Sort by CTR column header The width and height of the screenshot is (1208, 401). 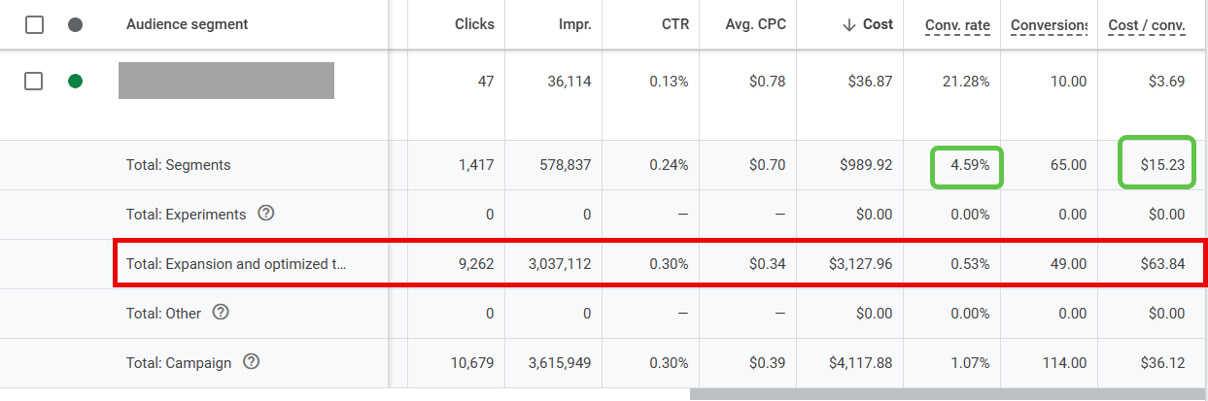coord(673,25)
